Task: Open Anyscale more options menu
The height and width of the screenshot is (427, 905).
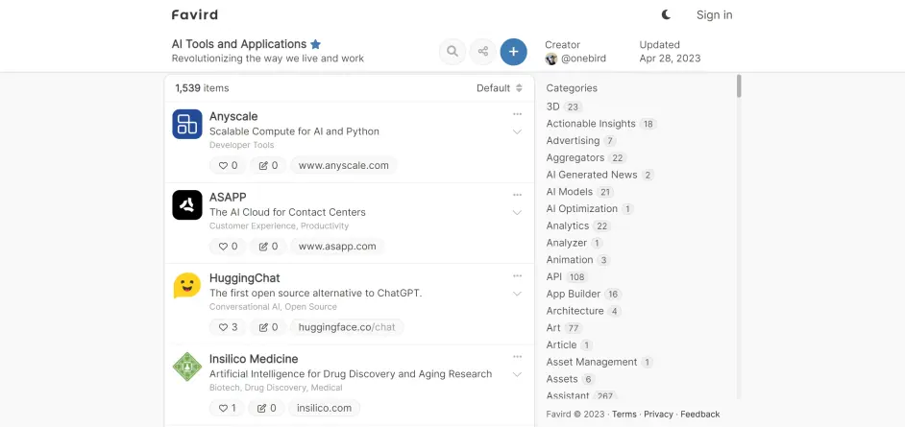Action: [x=517, y=114]
